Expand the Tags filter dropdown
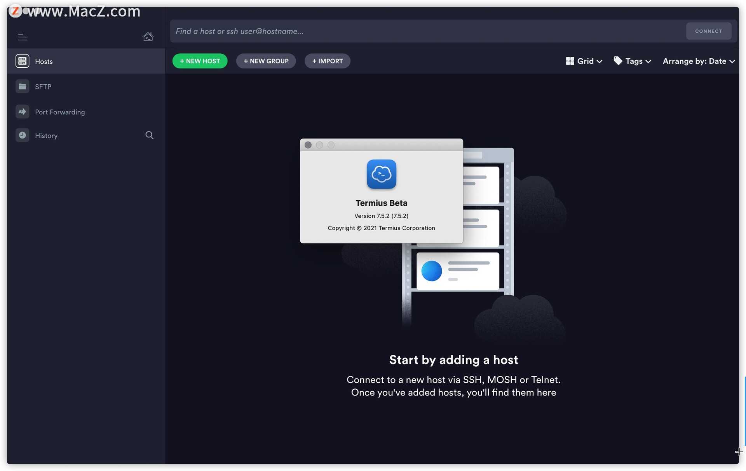 pos(632,61)
